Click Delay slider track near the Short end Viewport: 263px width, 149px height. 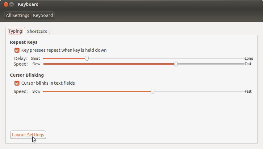(x=48, y=58)
